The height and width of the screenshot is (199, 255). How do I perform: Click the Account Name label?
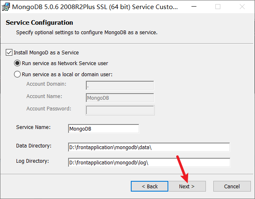[44, 96]
